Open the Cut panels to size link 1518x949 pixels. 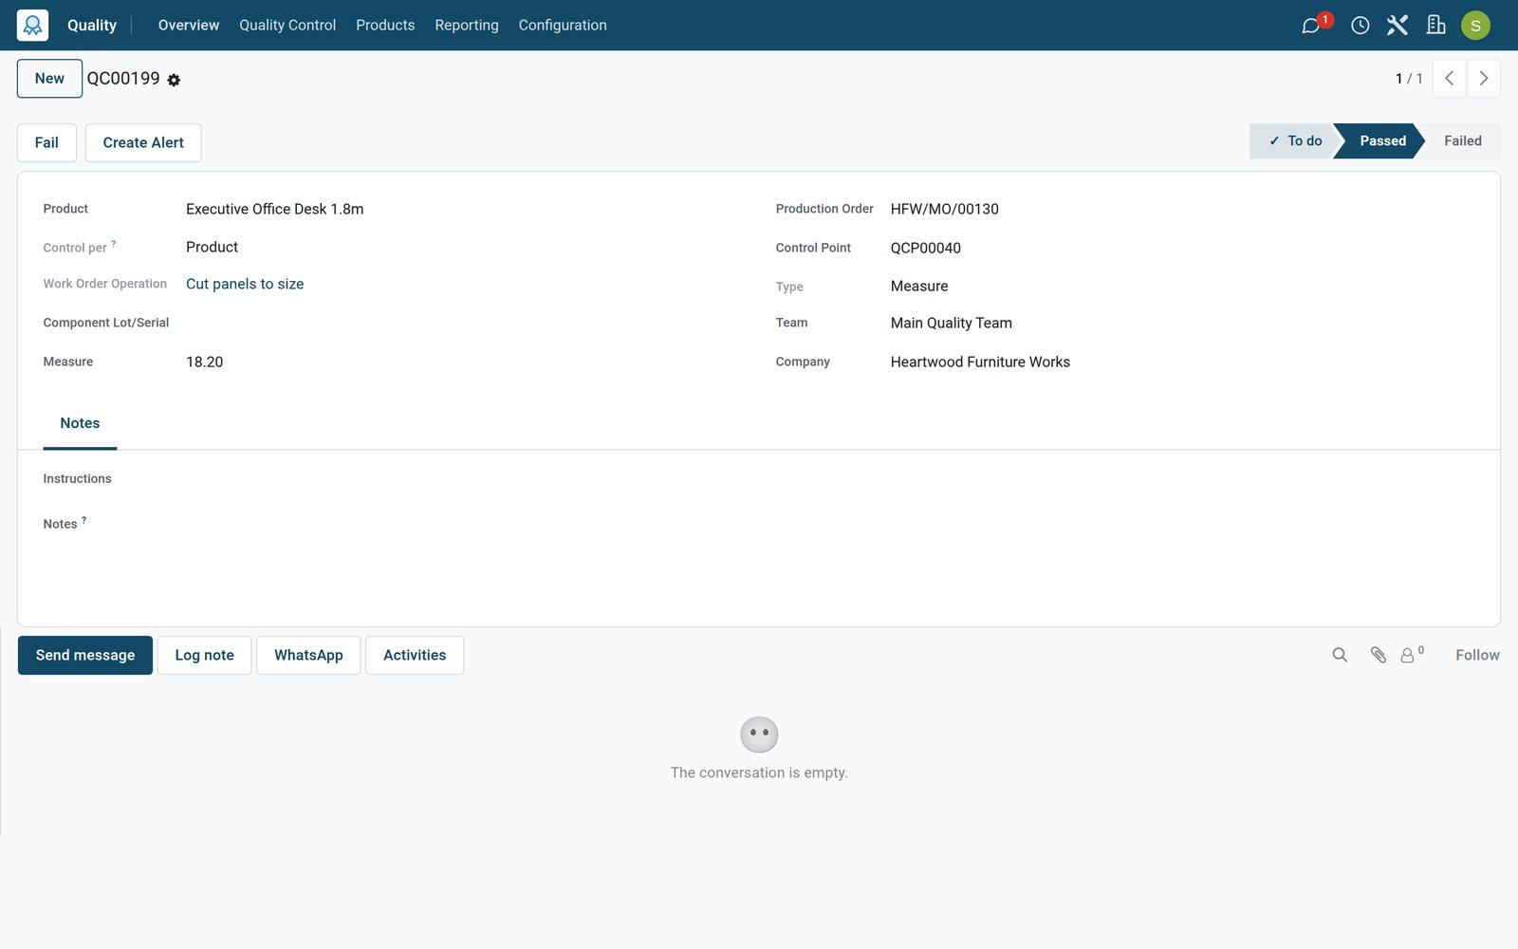tap(245, 284)
